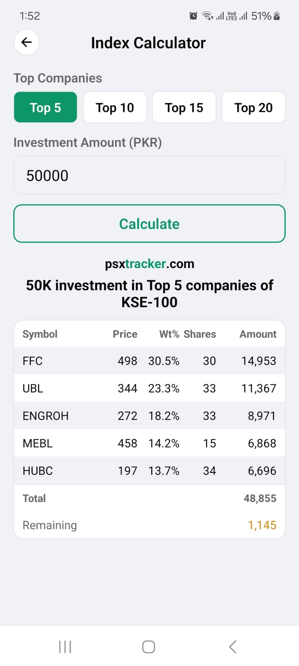Tap the MEBL row in results
299x666 pixels.
pyautogui.click(x=149, y=443)
